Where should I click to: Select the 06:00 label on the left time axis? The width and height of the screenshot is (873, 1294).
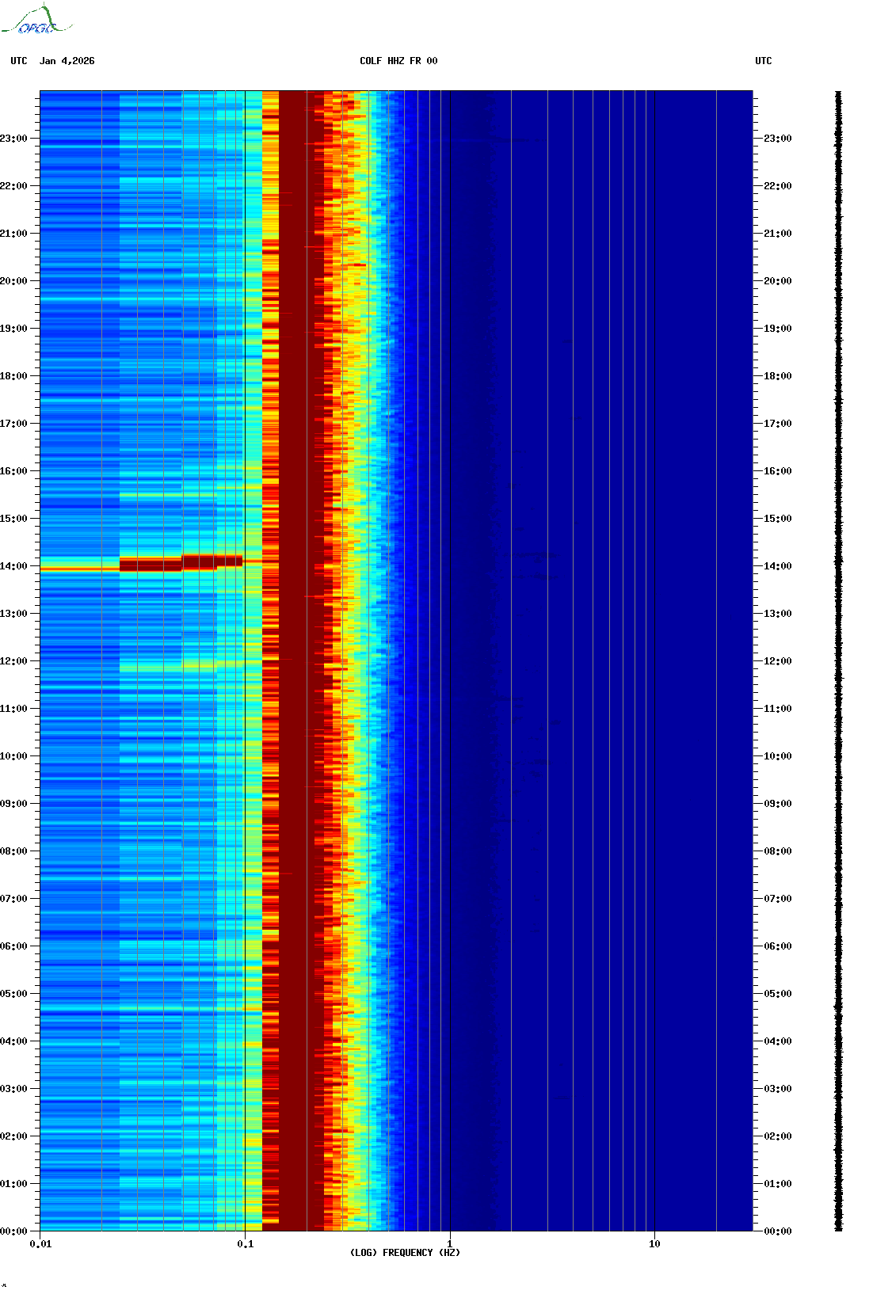click(x=13, y=946)
